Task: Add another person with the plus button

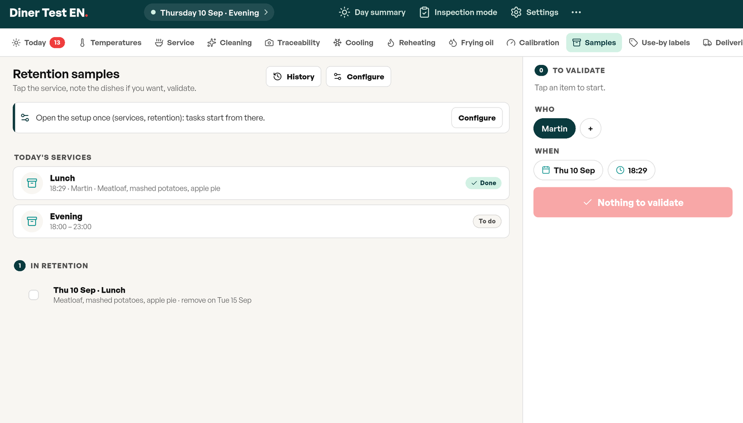Action: pos(590,128)
